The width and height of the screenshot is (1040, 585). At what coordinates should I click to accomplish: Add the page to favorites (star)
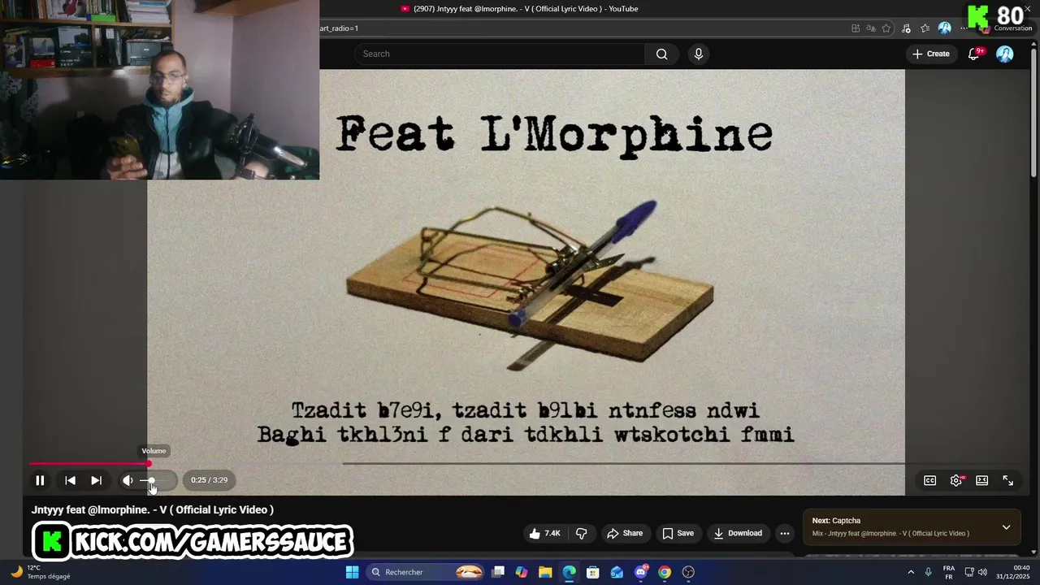point(886,28)
